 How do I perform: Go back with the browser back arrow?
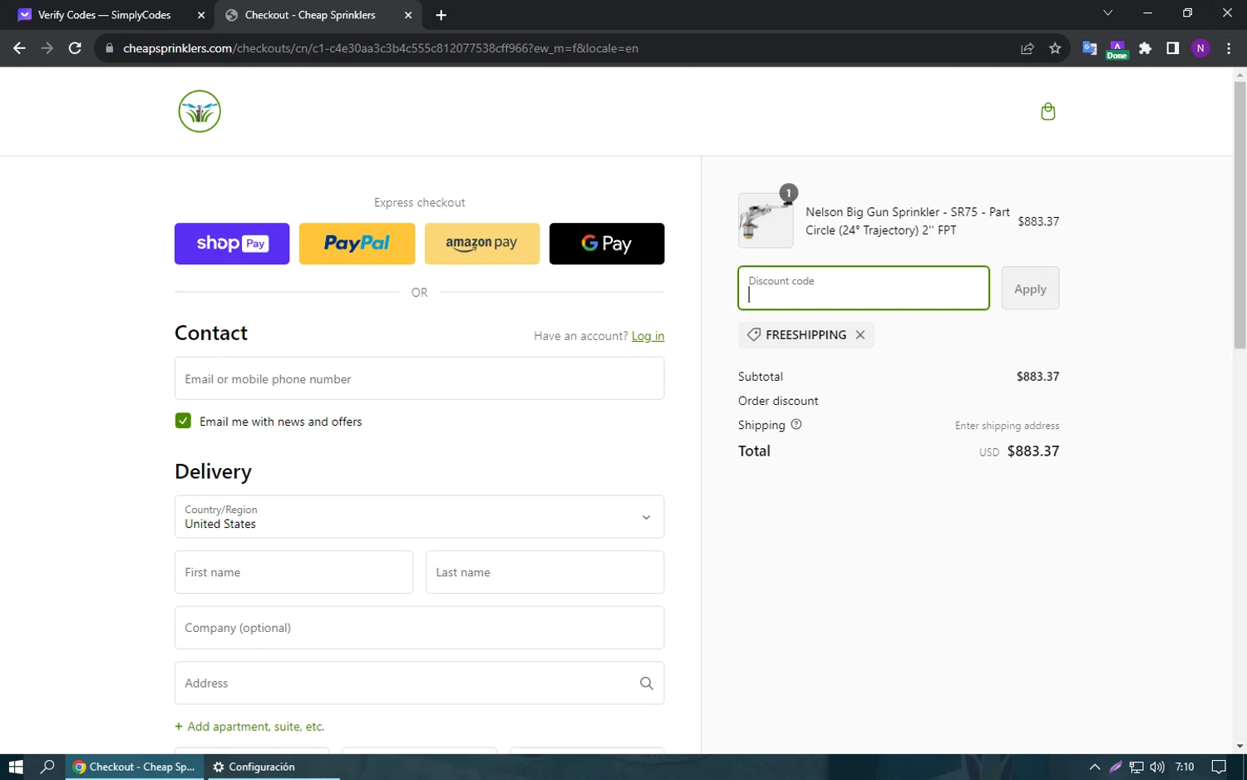(x=19, y=48)
